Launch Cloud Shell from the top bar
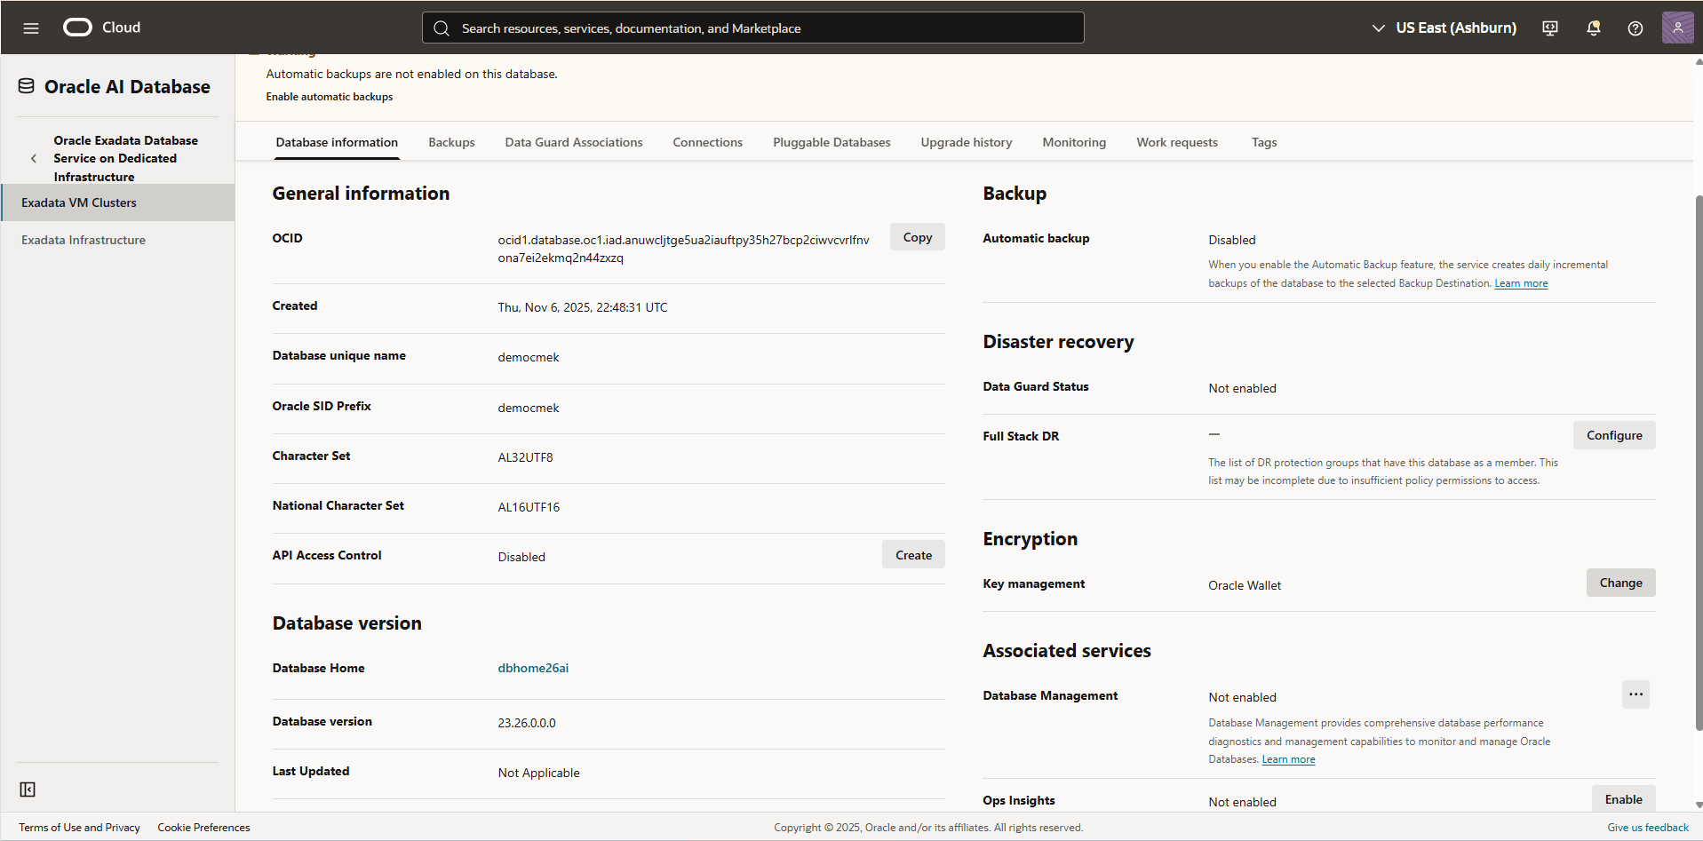1703x841 pixels. click(x=1548, y=28)
